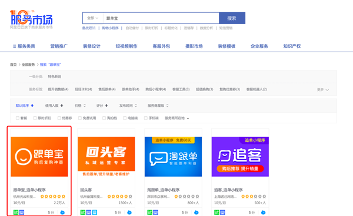Open the 回头客 product thumbnail
This screenshot has height=216, width=353.
coord(106,157)
